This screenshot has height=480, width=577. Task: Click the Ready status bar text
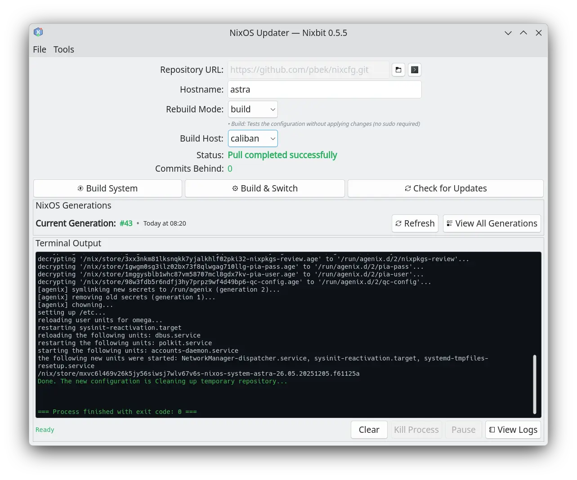pyautogui.click(x=45, y=430)
